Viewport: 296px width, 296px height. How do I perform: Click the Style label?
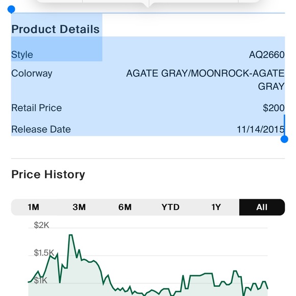(x=22, y=55)
